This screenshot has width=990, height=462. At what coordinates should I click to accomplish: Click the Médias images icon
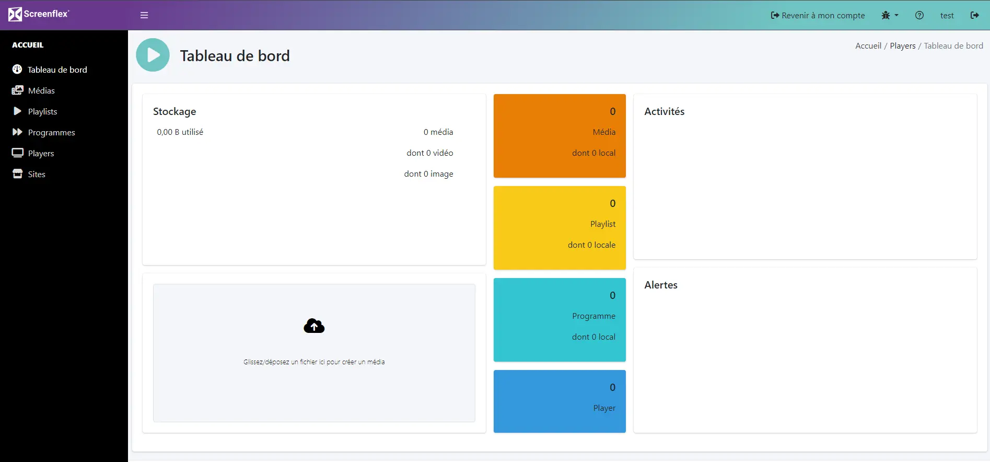pos(18,90)
